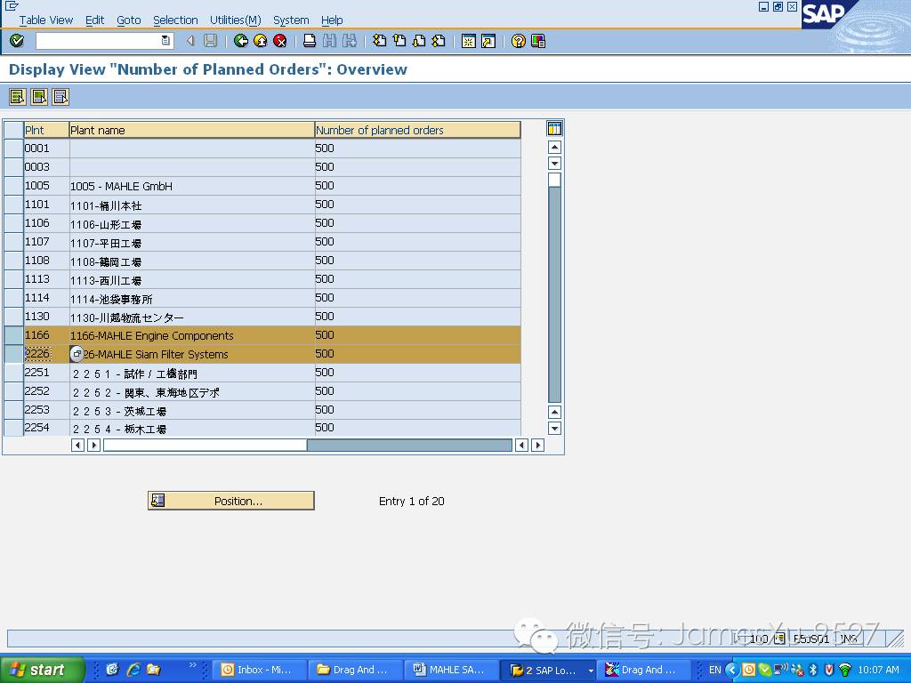The height and width of the screenshot is (683, 911).
Task: Click the Select Block icon
Action: [x=39, y=96]
